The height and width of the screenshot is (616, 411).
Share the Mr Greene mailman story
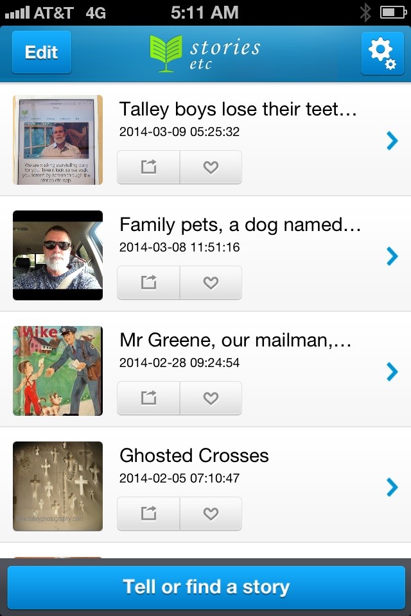coord(148,398)
